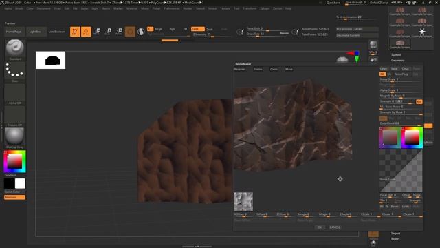Open the Brush menu
Image resolution: width=440 pixels, height=248 pixels.
click(19, 8)
